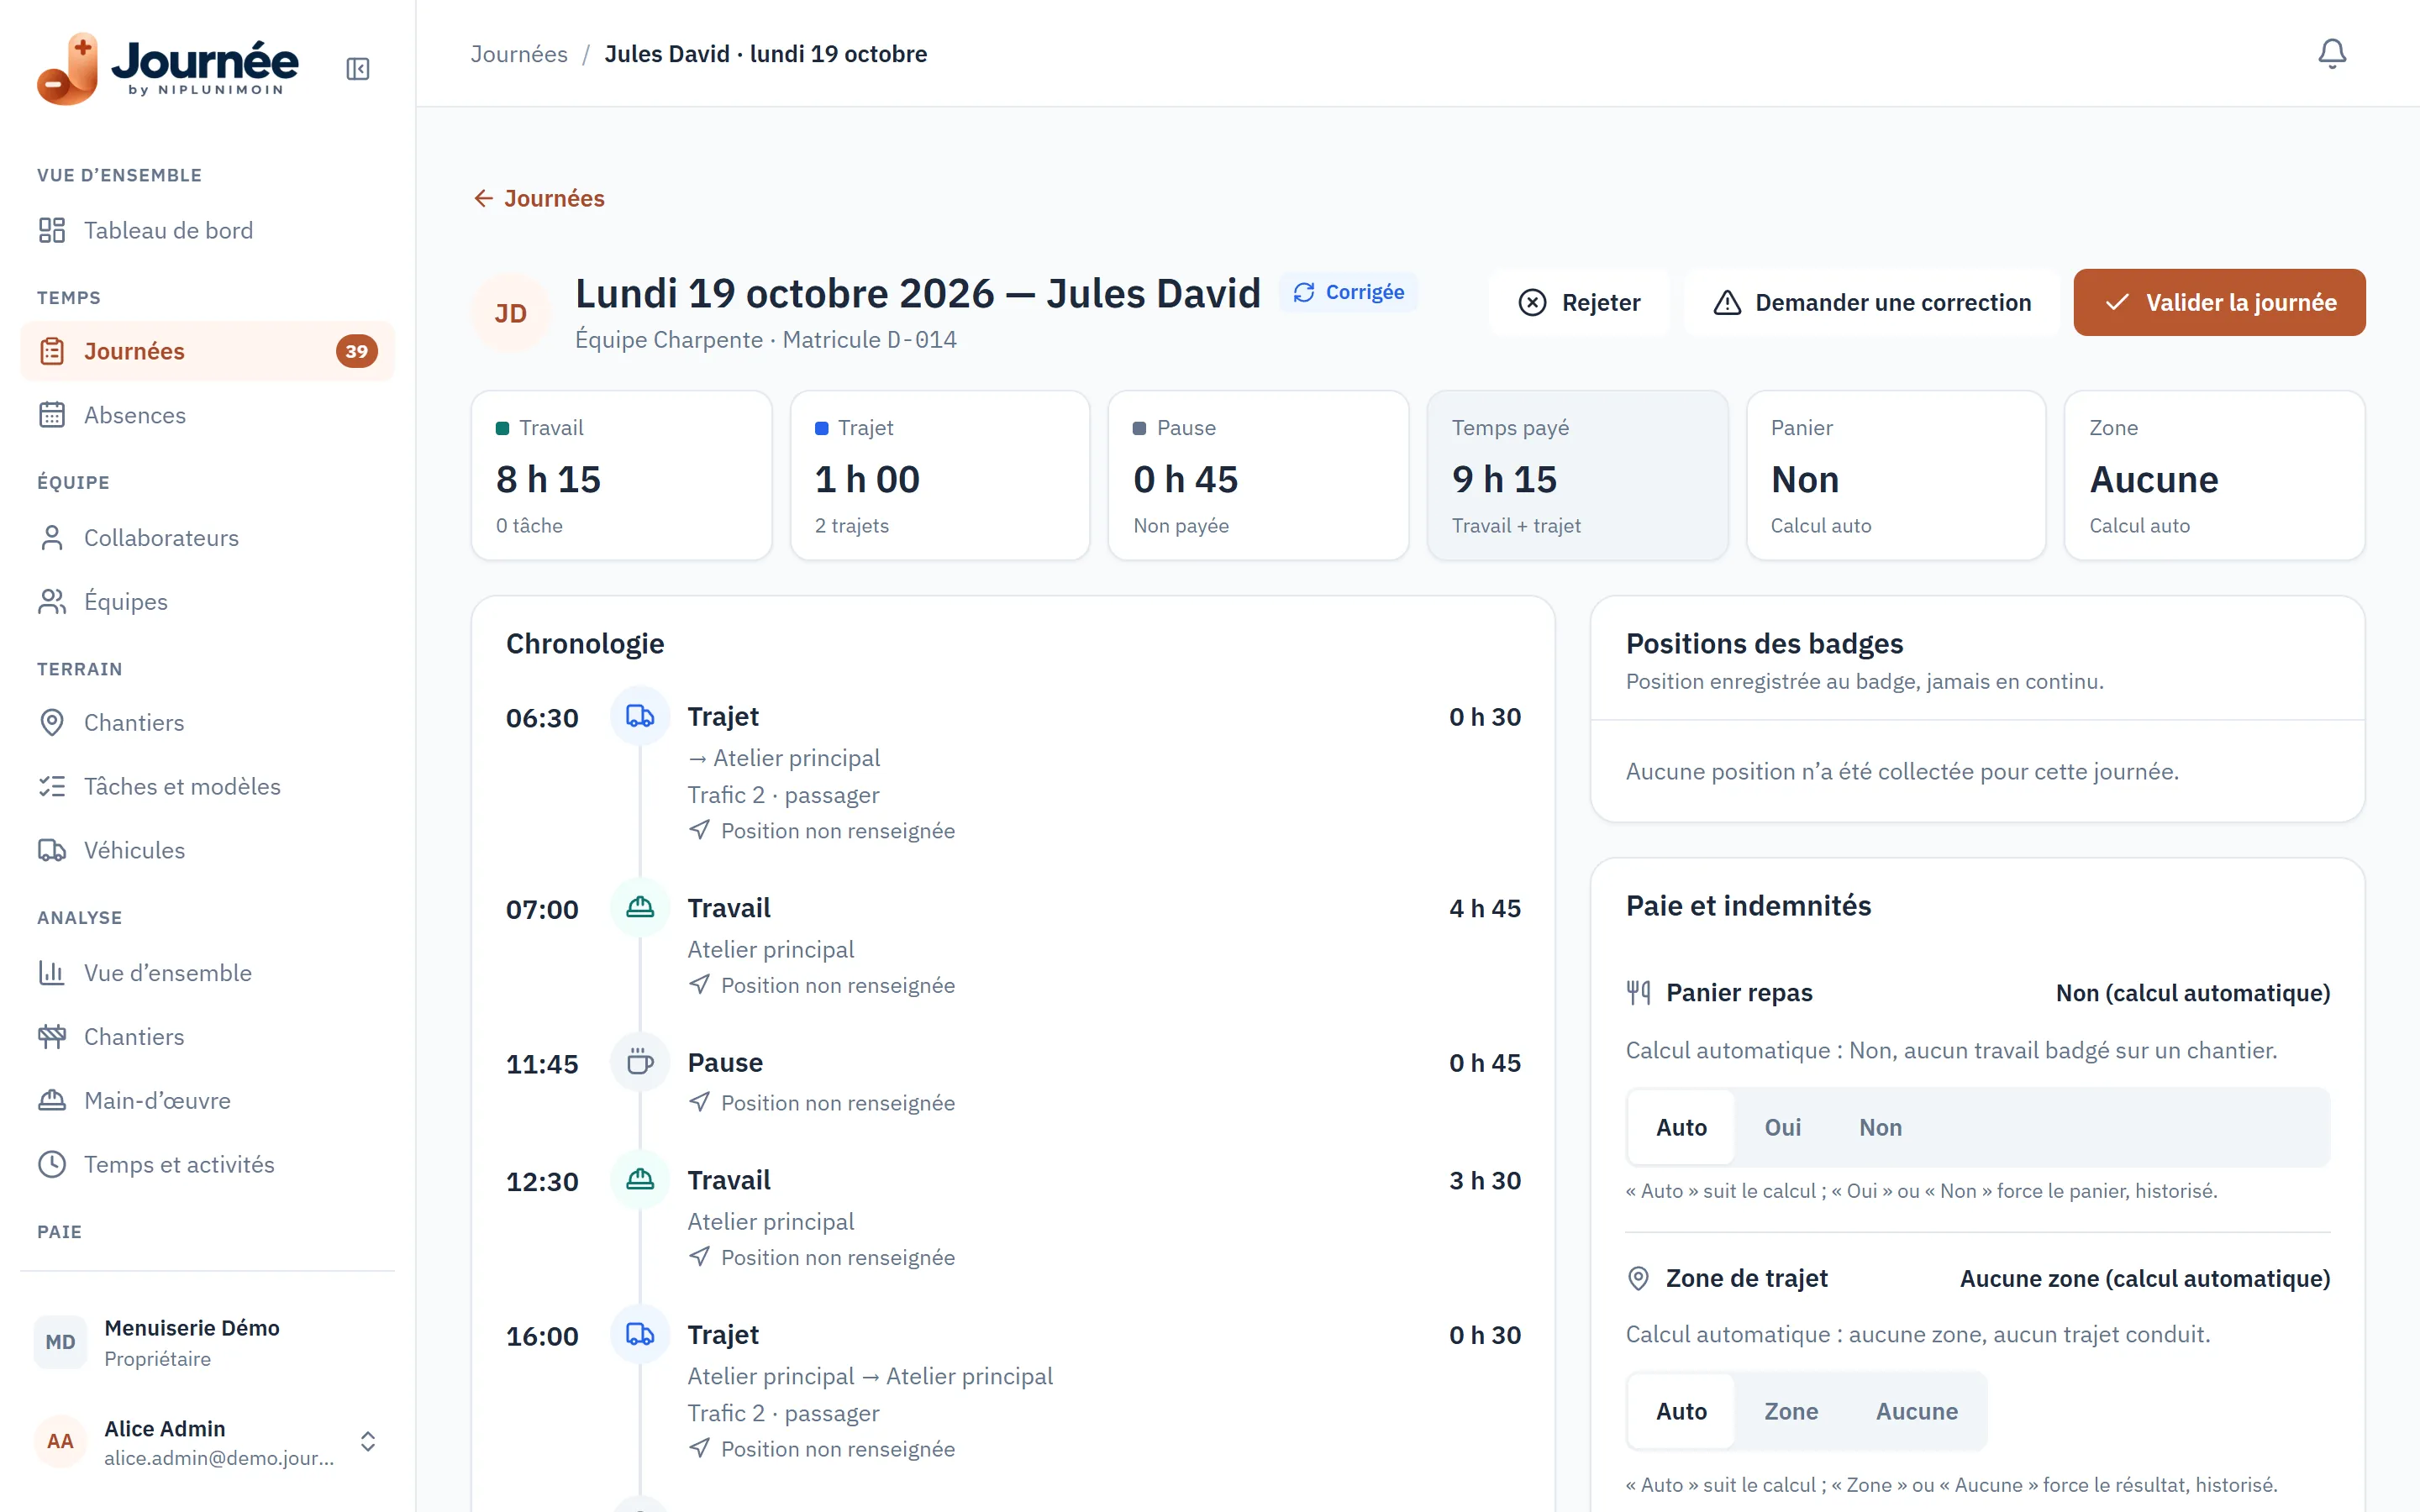Click the Chantiers map pin icon under Terrain
This screenshot has height=1512, width=2420.
(52, 723)
